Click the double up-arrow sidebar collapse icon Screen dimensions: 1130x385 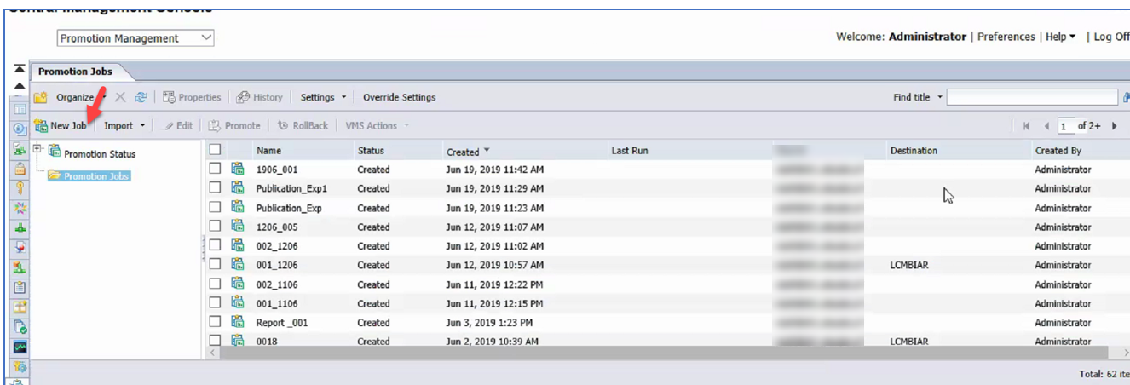[x=19, y=69]
